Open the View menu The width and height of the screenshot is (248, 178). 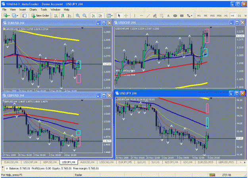(13, 10)
